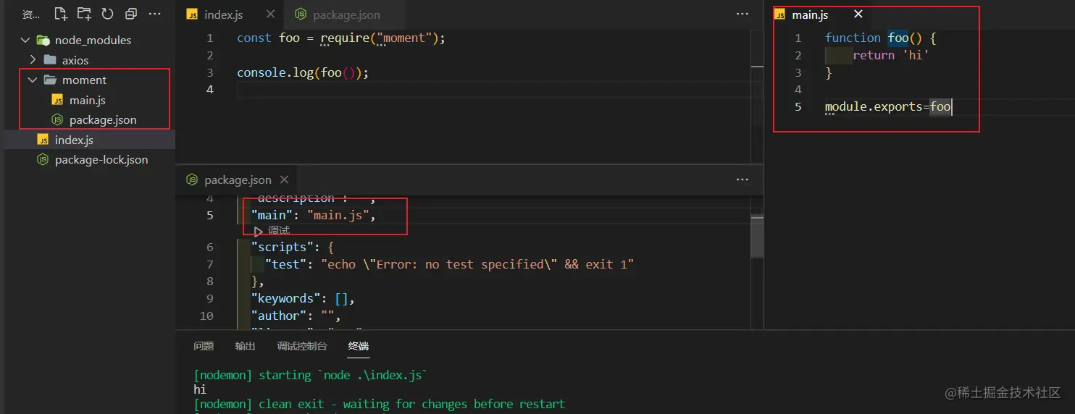Select the lower package.json editor tab
The height and width of the screenshot is (414, 1075).
(237, 179)
